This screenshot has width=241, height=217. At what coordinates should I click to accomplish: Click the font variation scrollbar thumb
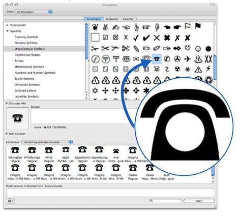[x=213, y=170]
